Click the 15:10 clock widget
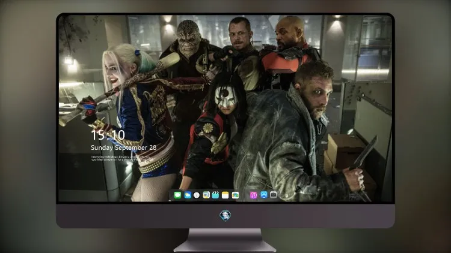The image size is (451, 253). (108, 135)
